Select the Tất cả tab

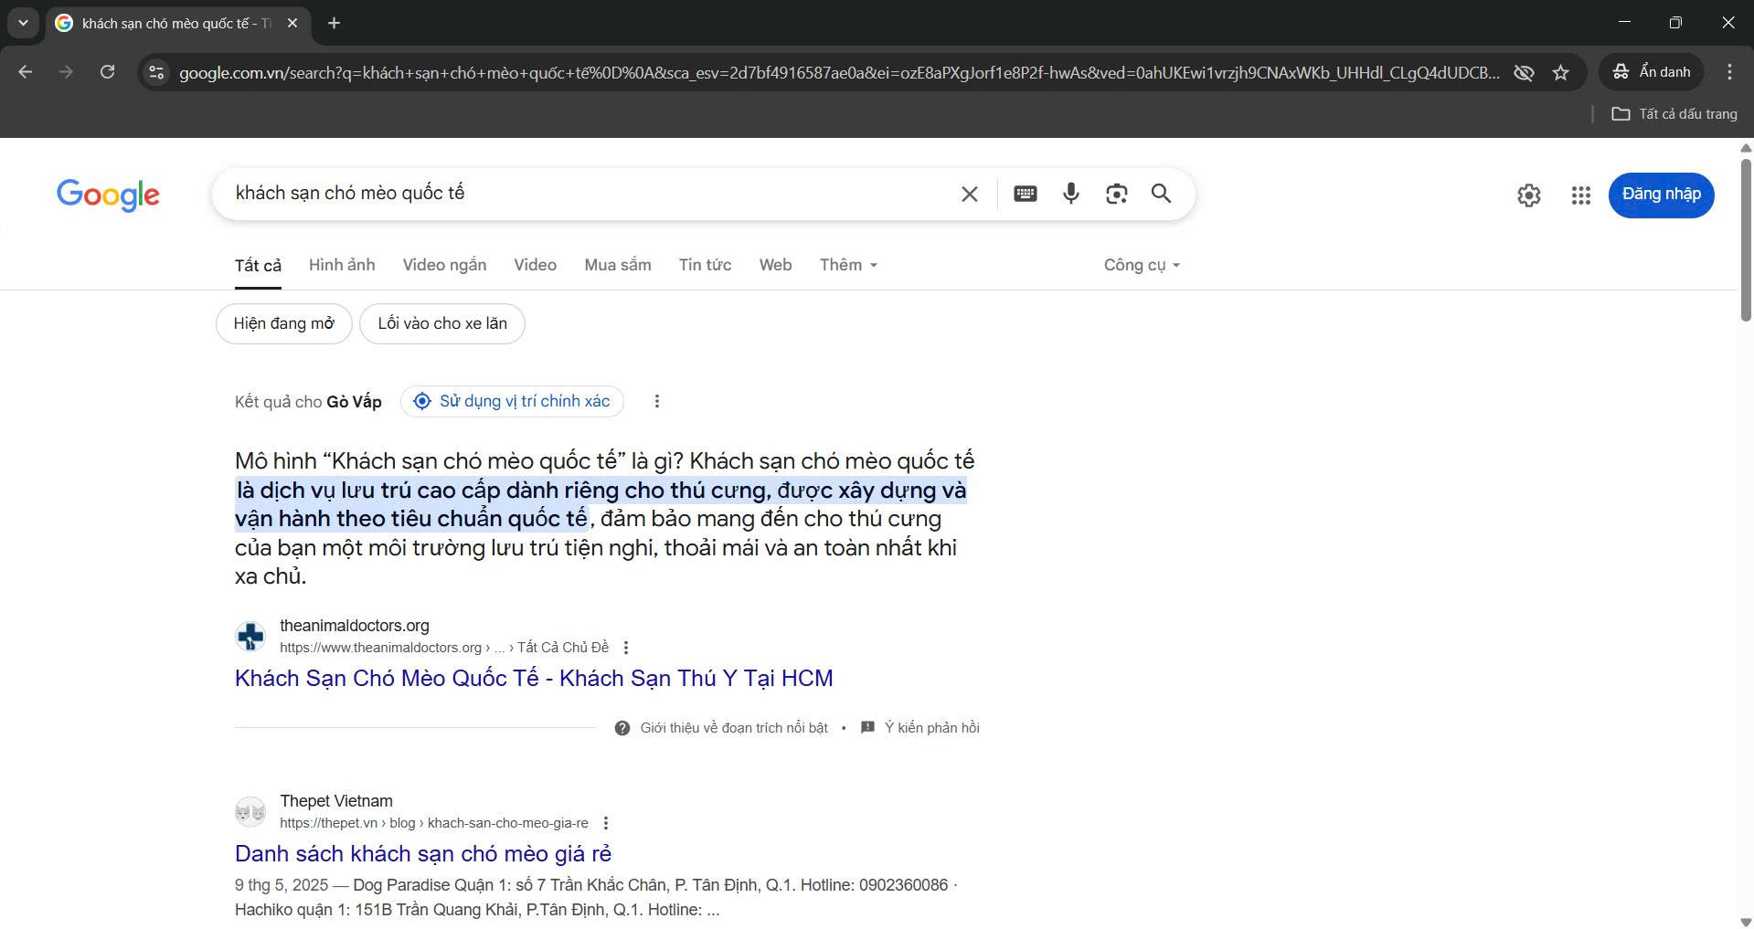click(258, 265)
